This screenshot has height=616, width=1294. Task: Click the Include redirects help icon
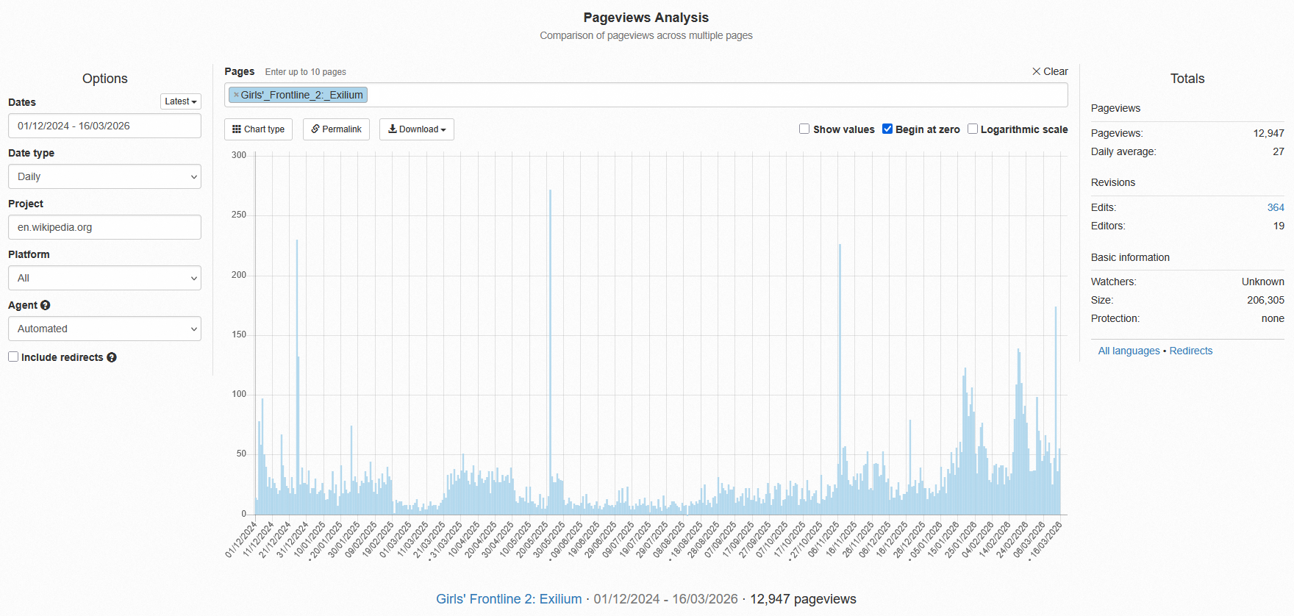tap(112, 357)
